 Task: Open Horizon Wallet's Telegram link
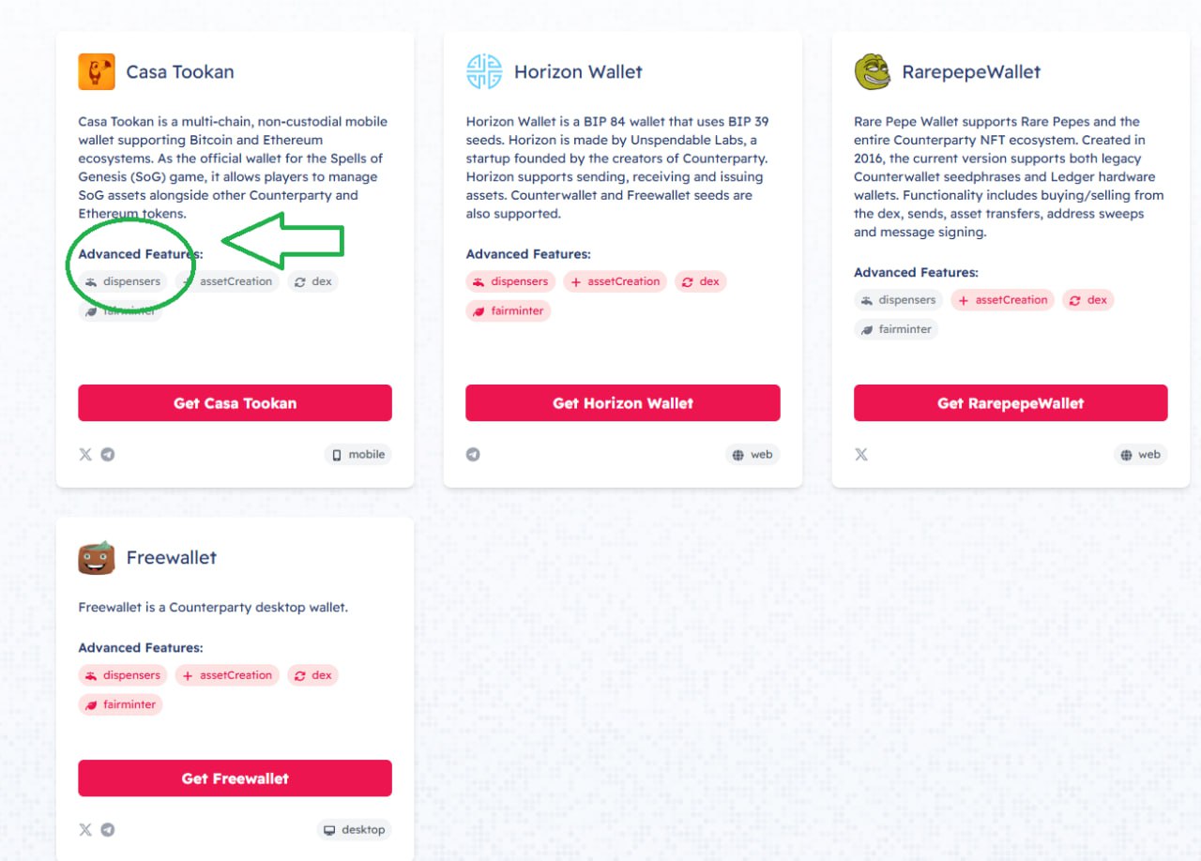[x=473, y=455]
